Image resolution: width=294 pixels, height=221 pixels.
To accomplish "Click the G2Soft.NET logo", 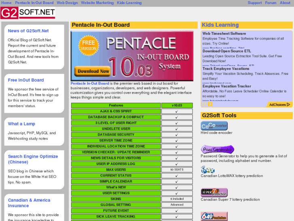I will point(28,13).
